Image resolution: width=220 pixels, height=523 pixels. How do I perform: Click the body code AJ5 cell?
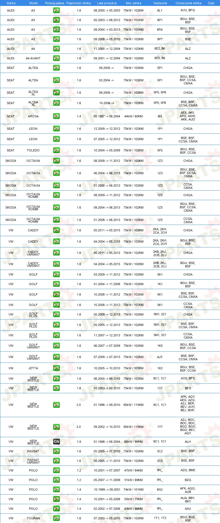coord(160,357)
